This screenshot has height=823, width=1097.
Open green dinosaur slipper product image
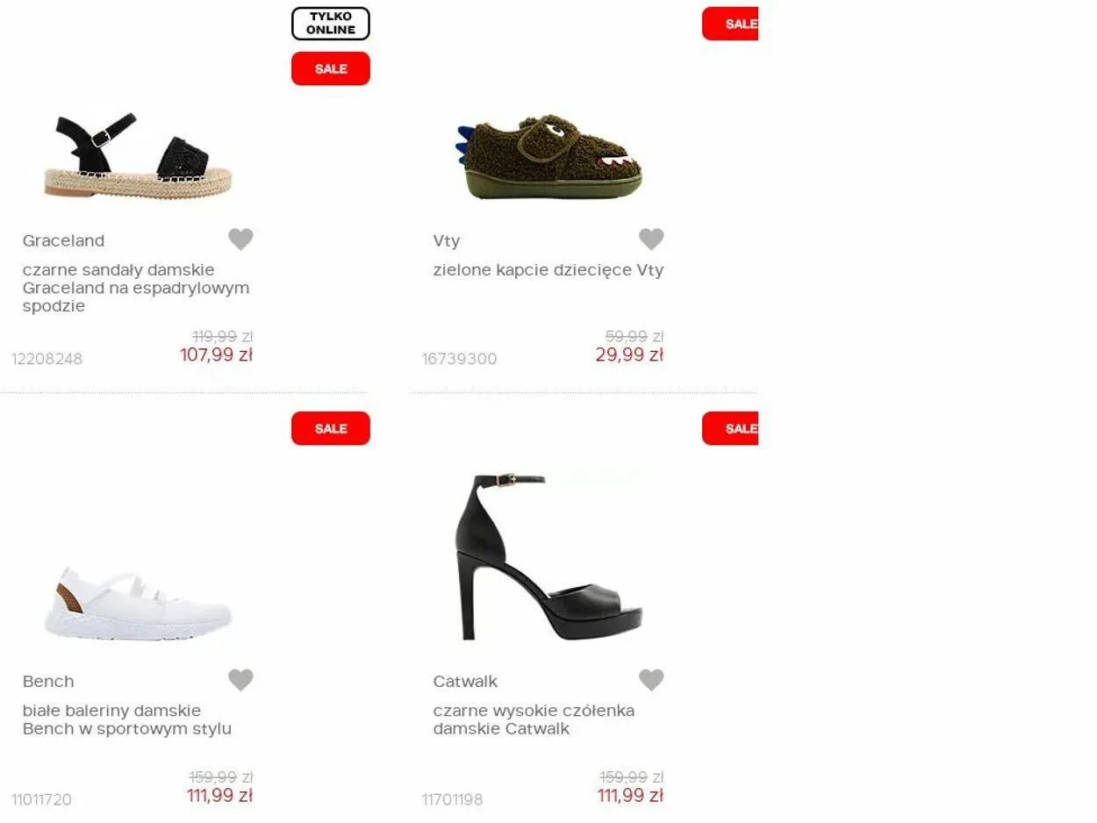point(549,156)
